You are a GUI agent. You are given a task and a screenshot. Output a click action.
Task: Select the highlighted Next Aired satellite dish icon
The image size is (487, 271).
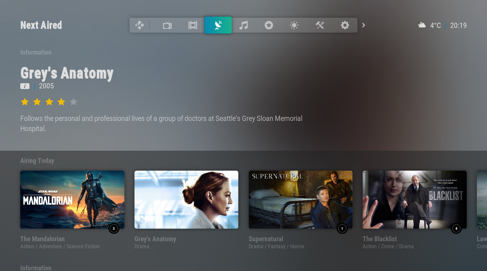click(218, 25)
